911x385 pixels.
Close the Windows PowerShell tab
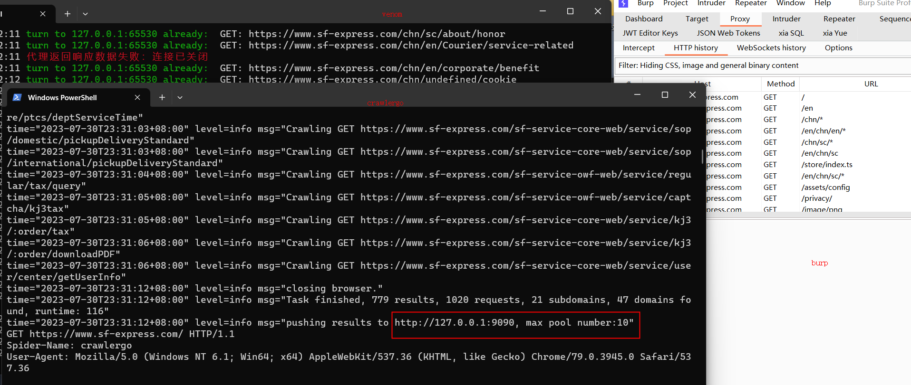pos(137,97)
